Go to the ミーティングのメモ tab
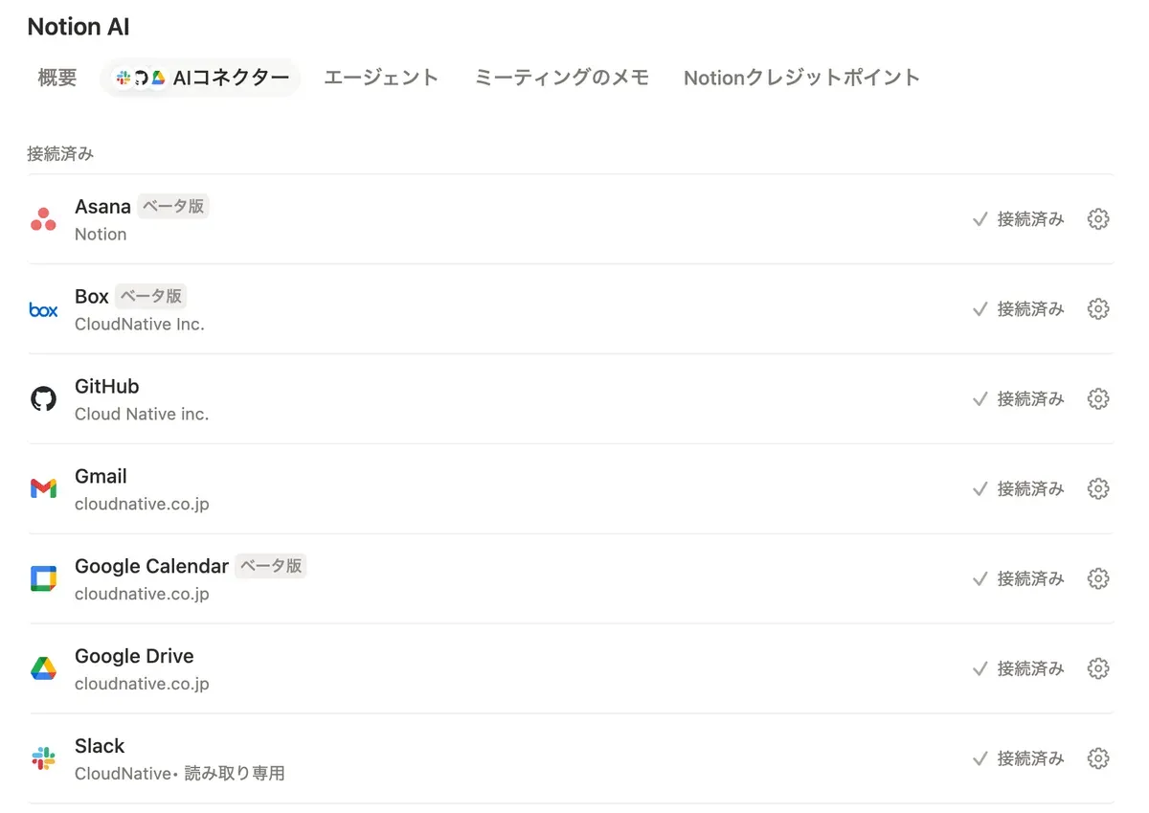Viewport: 1149px width, 813px height. click(561, 78)
